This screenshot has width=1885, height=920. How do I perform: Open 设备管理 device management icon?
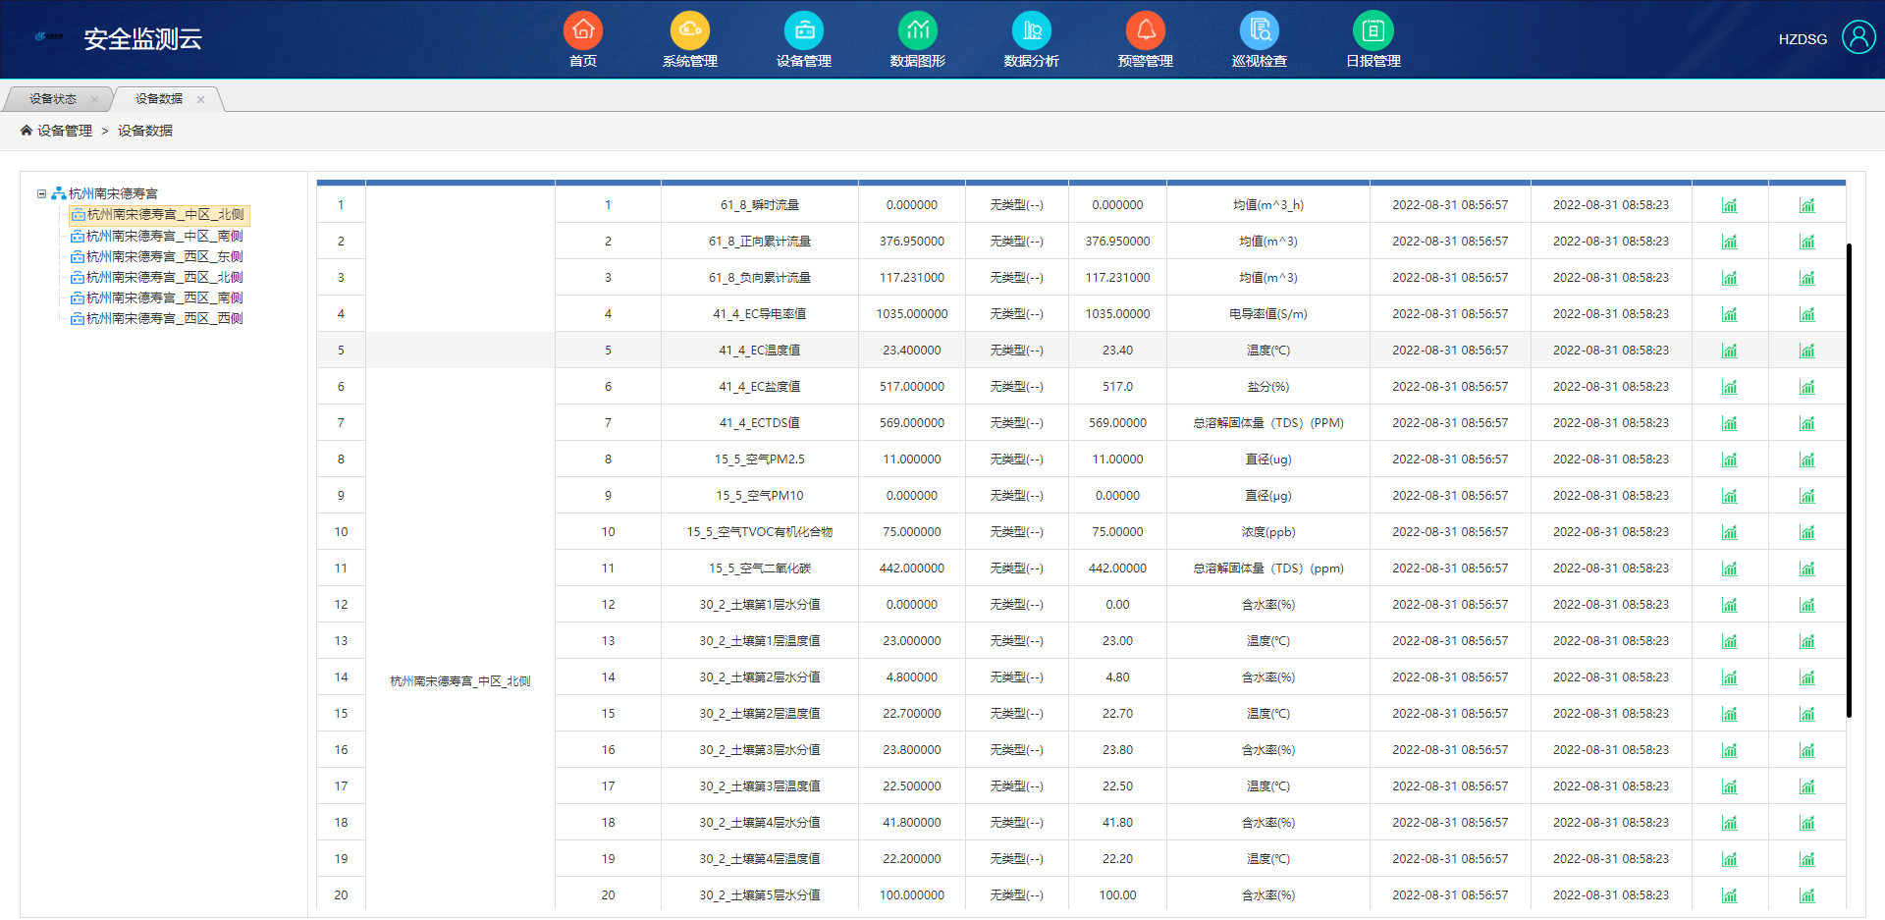tap(804, 30)
